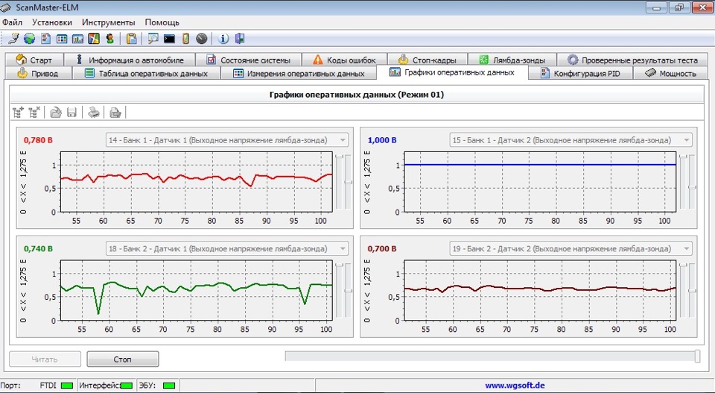Click the 0,780 В voltage reading
This screenshot has width=715, height=393.
click(x=38, y=140)
